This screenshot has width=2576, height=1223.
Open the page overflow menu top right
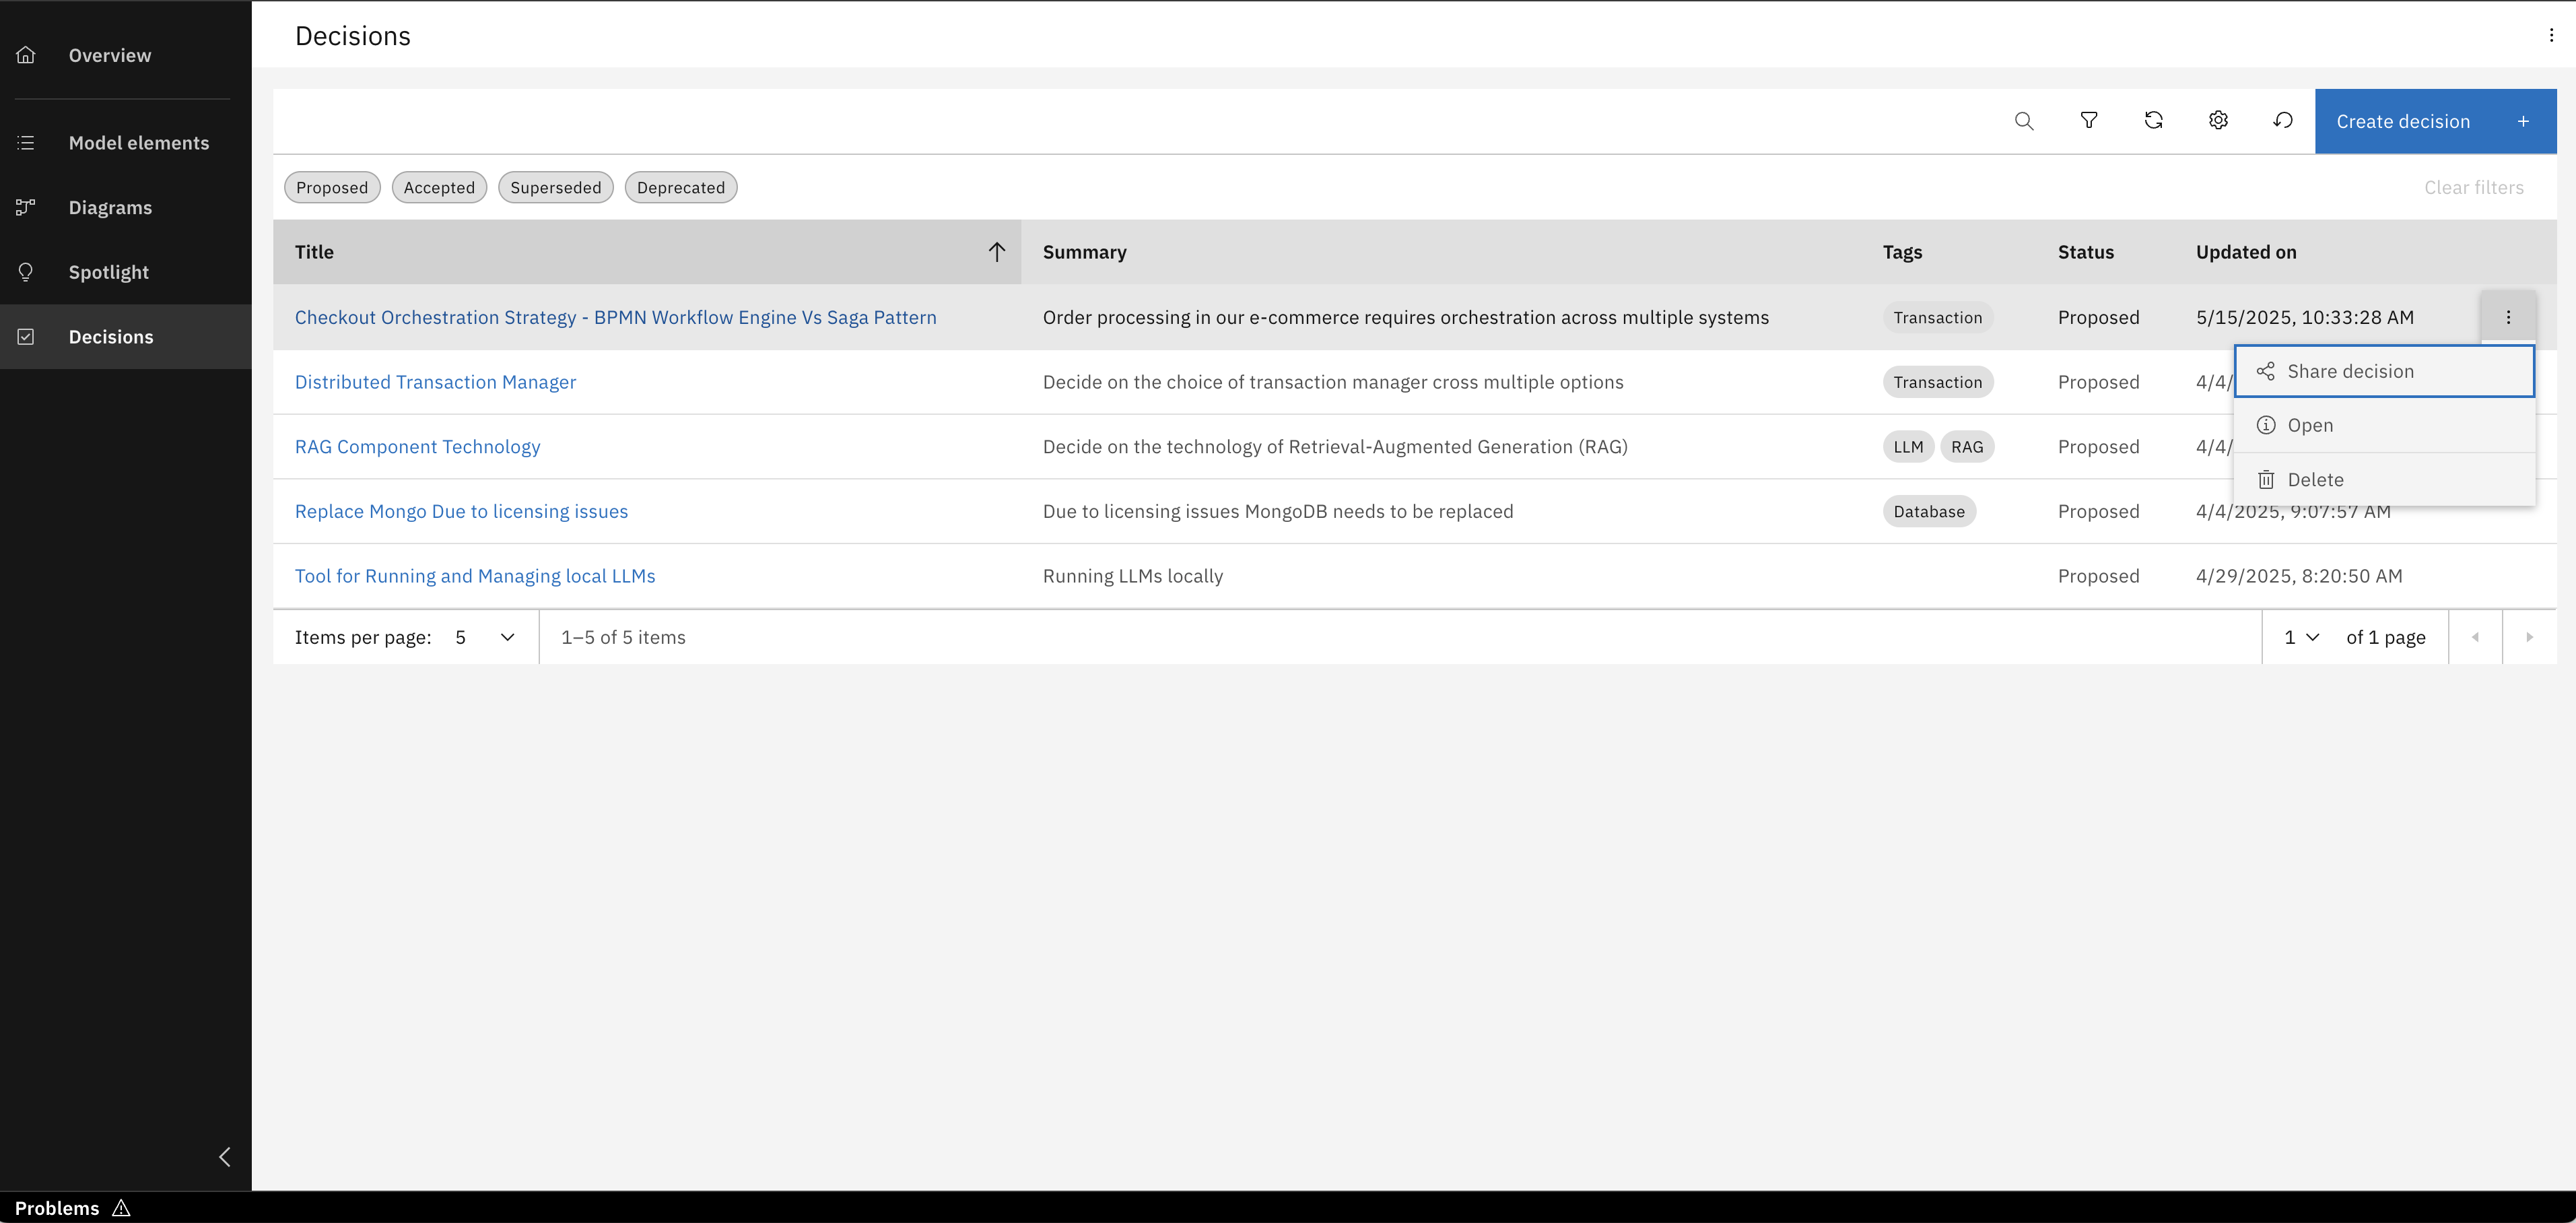(x=2551, y=35)
